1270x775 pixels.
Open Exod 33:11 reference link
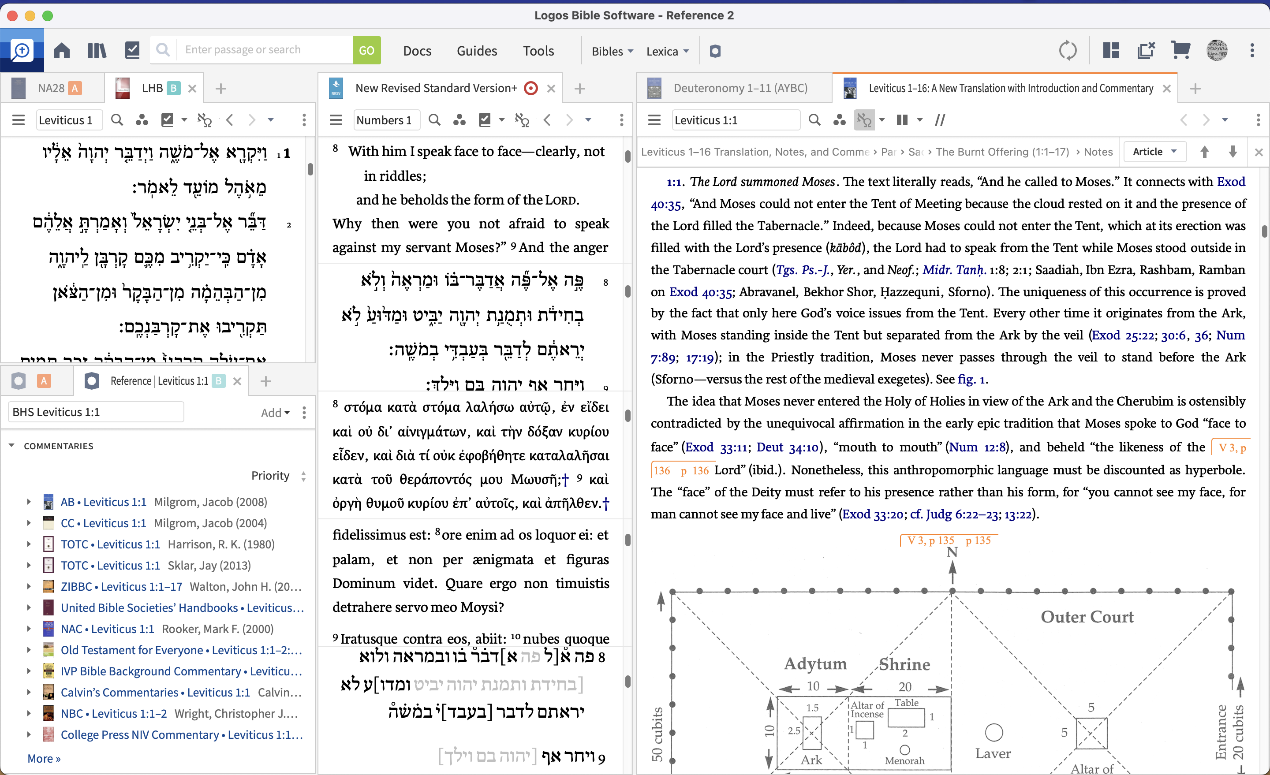coord(717,447)
